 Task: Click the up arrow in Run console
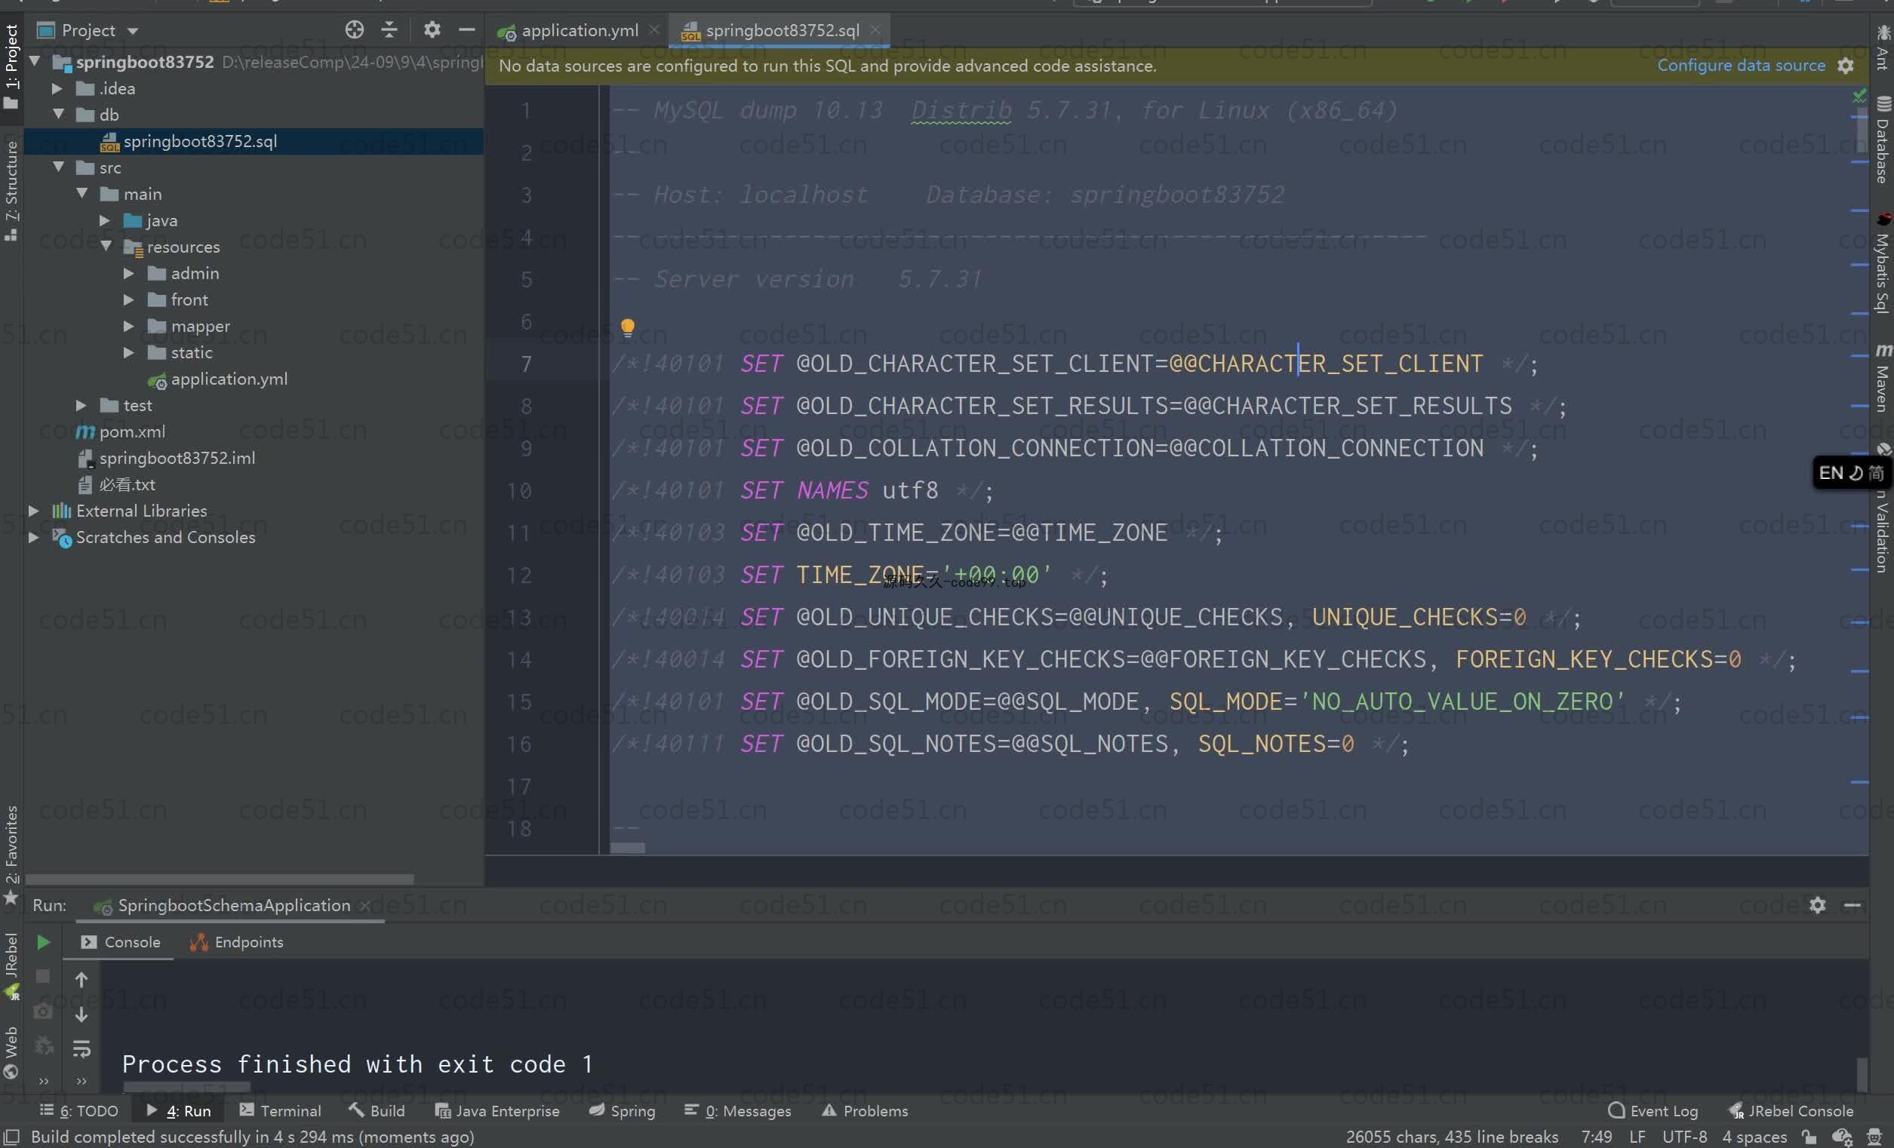(x=81, y=980)
